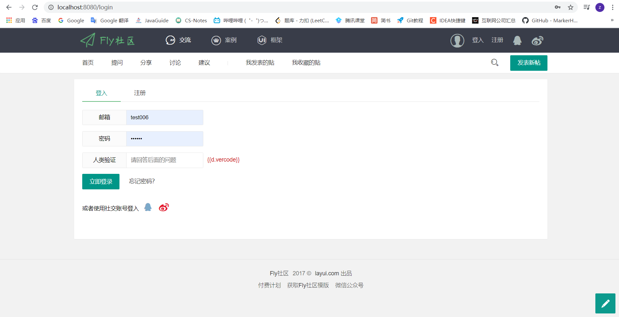Viewport: 619px width, 317px height.
Task: Open the 框架 section icon in navbar
Action: pos(262,40)
